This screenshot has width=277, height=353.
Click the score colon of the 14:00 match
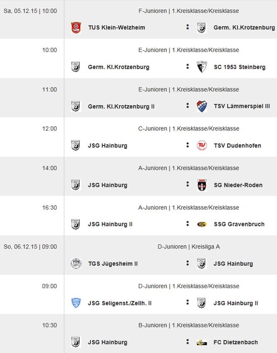(x=188, y=184)
